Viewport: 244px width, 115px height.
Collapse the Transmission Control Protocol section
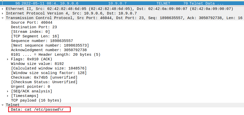(x=3, y=18)
